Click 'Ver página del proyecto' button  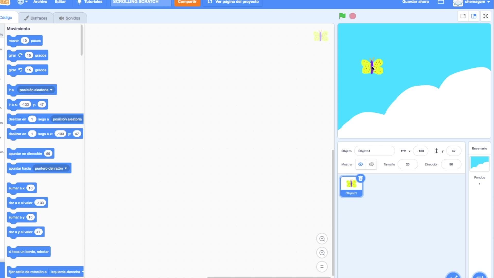pyautogui.click(x=233, y=2)
